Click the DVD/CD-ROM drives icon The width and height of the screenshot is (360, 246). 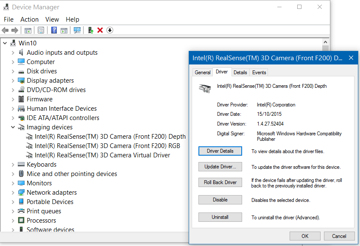click(21, 89)
